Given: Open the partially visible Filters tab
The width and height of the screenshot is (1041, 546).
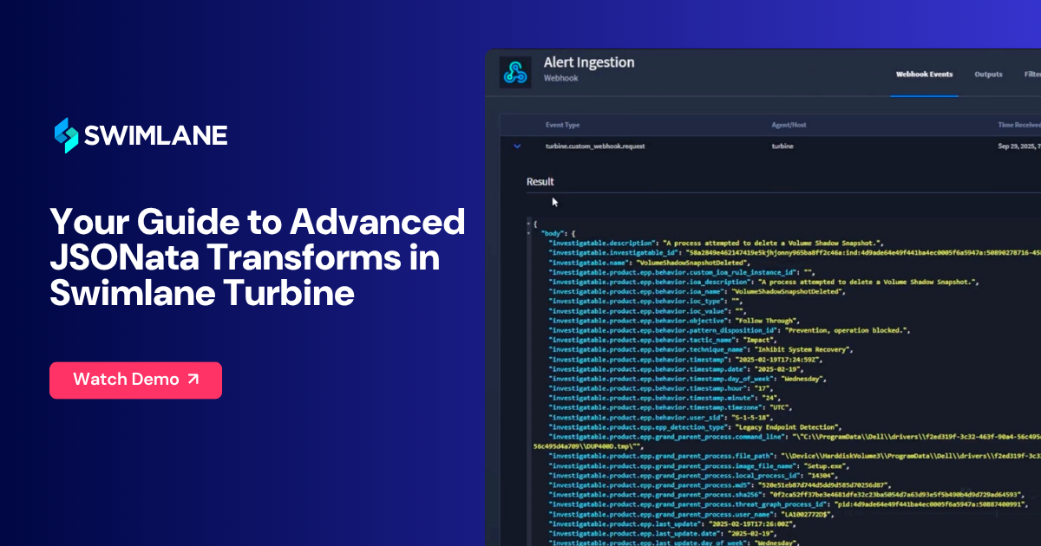Looking at the screenshot, I should coord(1031,75).
